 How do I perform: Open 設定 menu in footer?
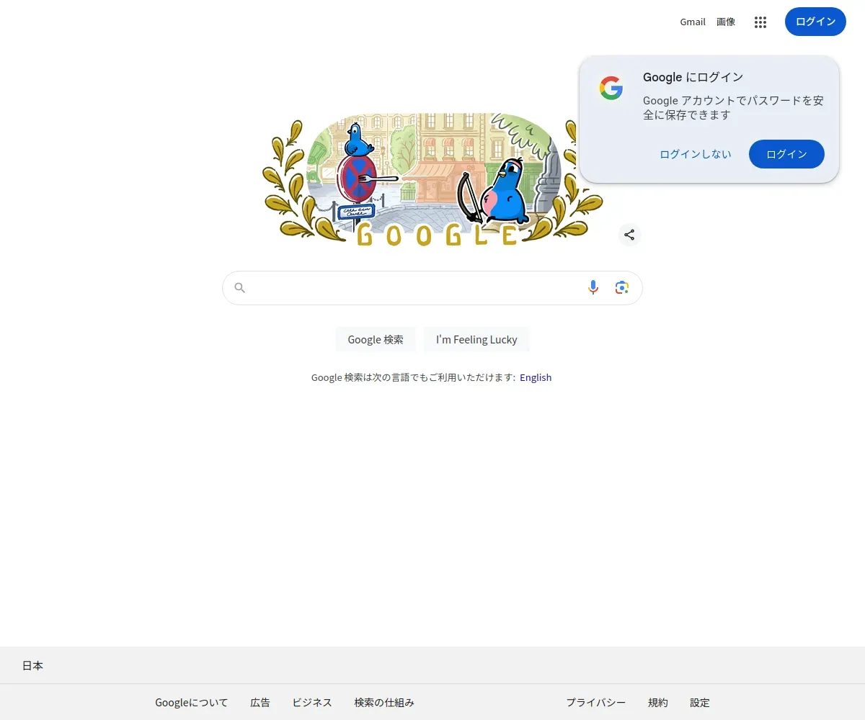tap(700, 703)
